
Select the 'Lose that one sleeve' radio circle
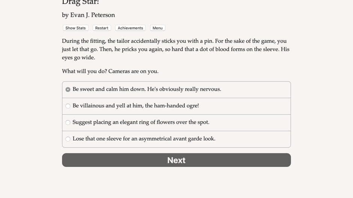click(x=68, y=139)
